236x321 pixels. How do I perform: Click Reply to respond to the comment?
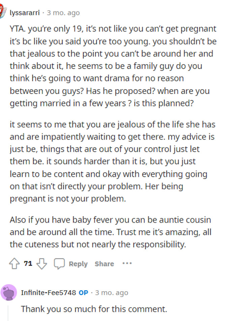pos(78,264)
